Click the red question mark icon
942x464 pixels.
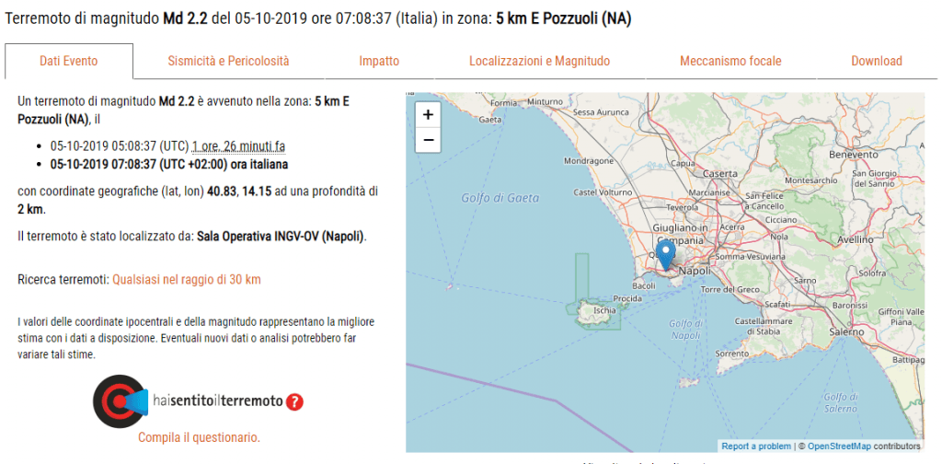pyautogui.click(x=294, y=401)
